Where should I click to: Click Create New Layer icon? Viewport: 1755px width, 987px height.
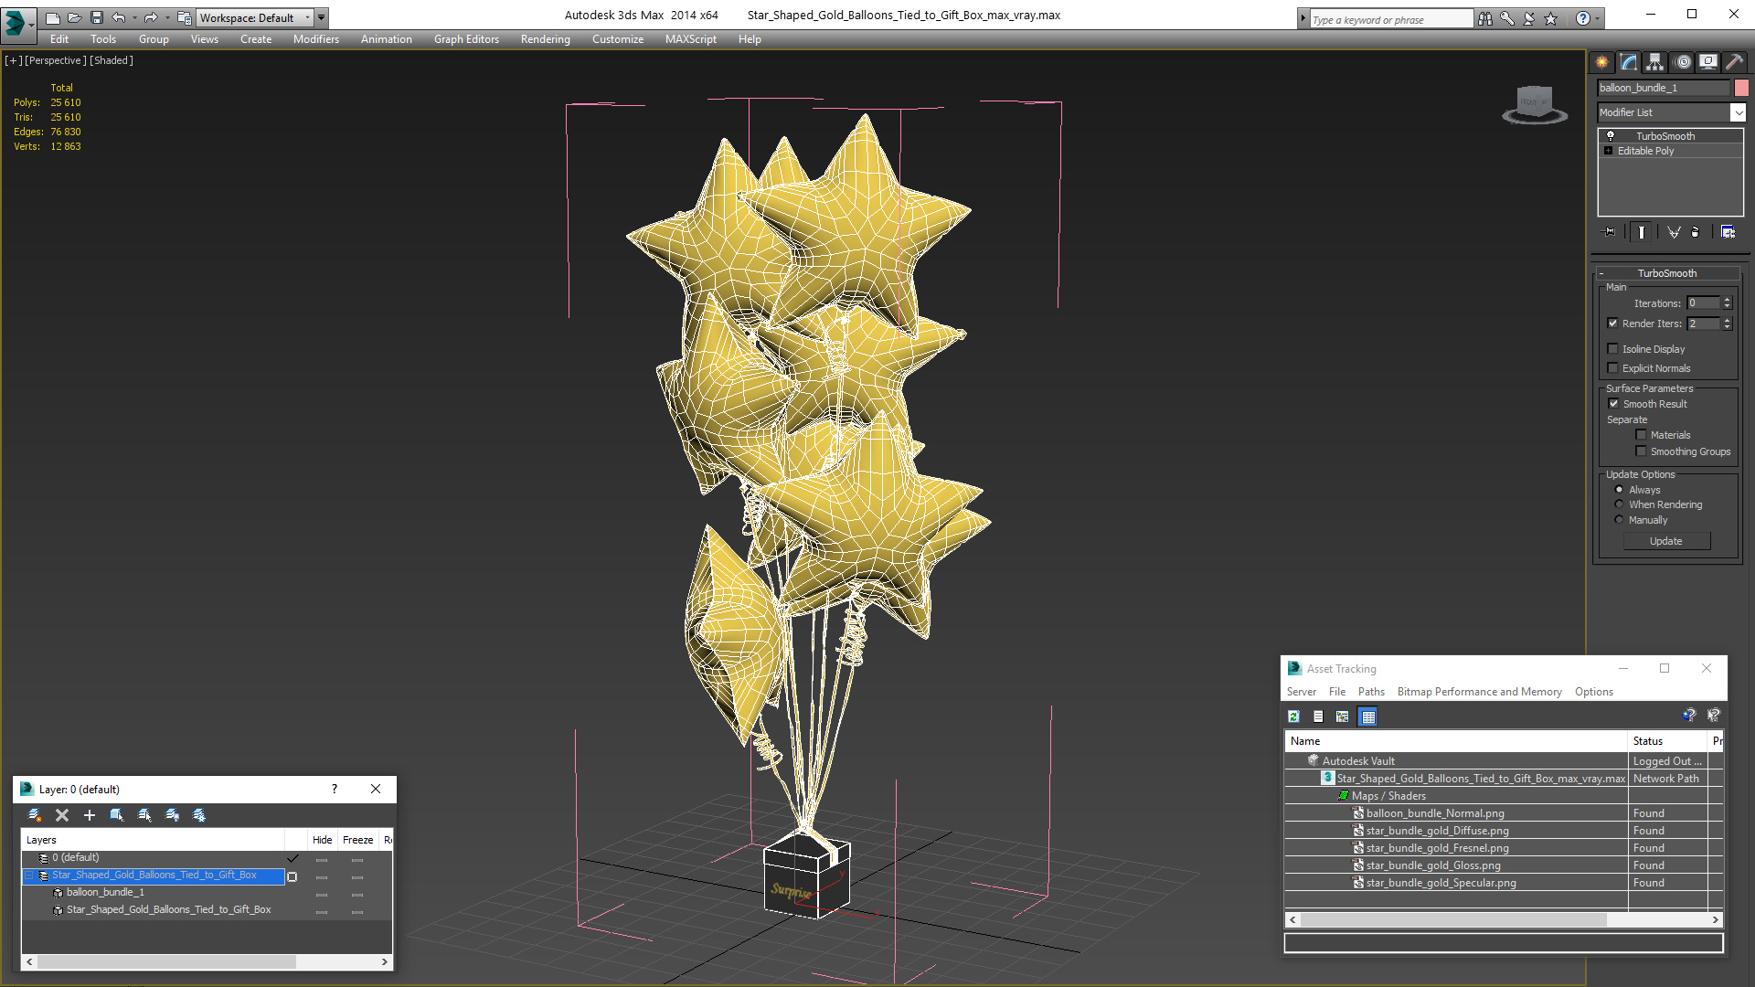(x=35, y=815)
